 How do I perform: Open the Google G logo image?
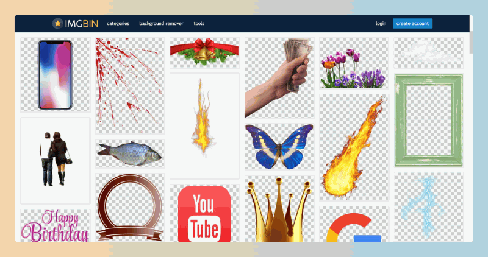354,224
